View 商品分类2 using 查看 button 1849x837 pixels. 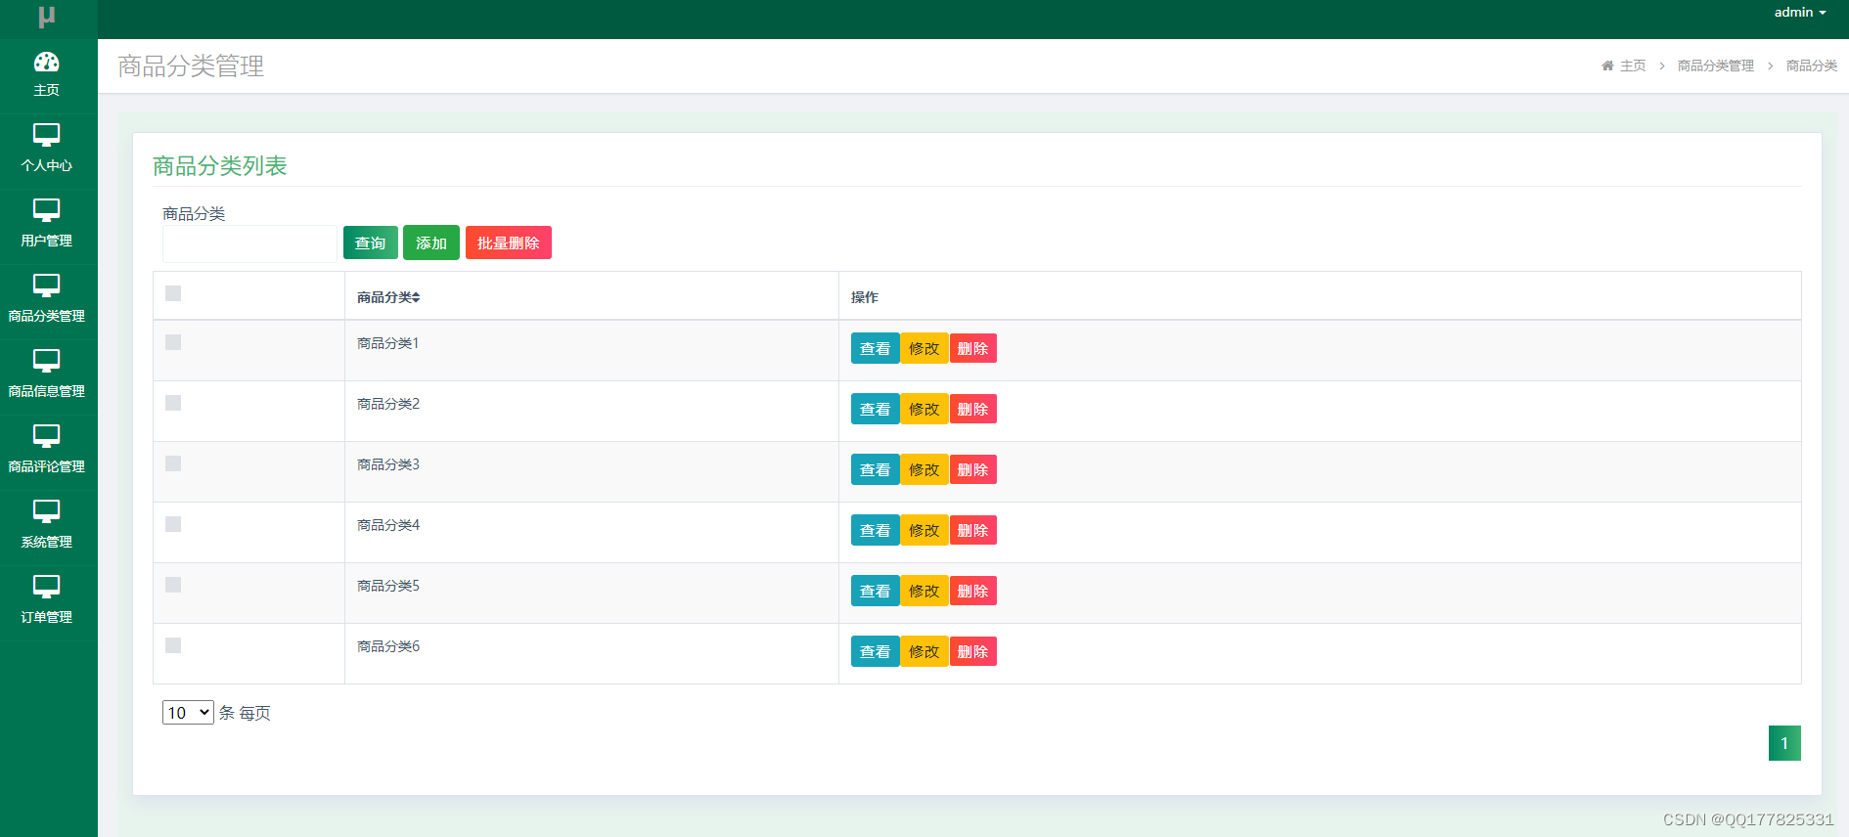click(876, 410)
